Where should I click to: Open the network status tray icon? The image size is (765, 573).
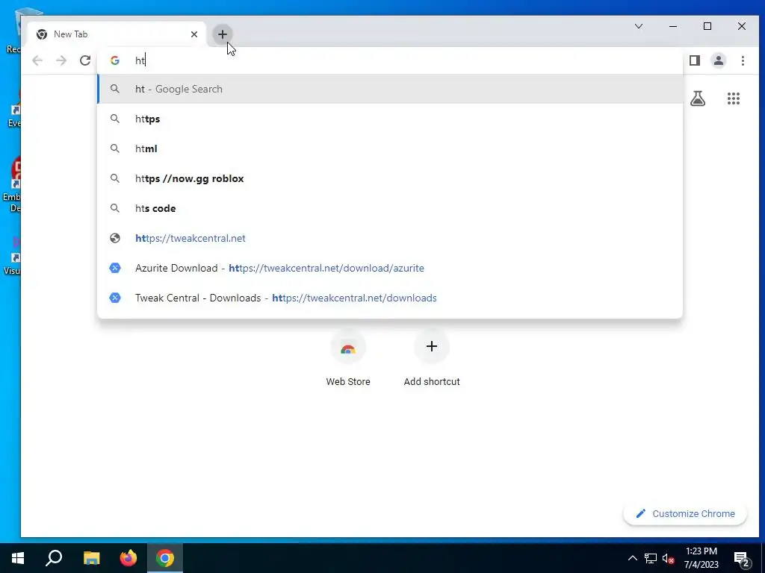[651, 558]
